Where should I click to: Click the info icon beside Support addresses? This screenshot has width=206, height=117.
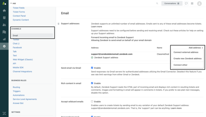coord(59,23)
